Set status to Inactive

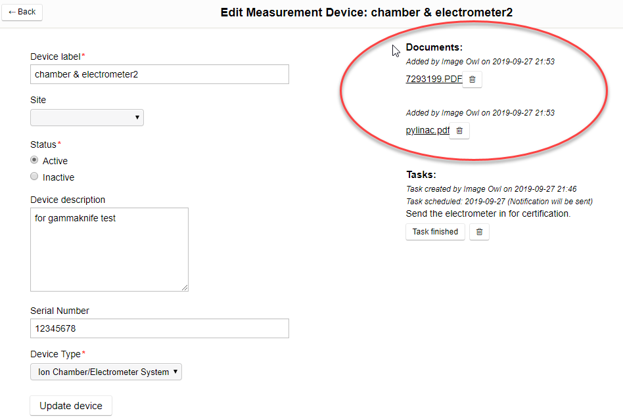(x=34, y=177)
